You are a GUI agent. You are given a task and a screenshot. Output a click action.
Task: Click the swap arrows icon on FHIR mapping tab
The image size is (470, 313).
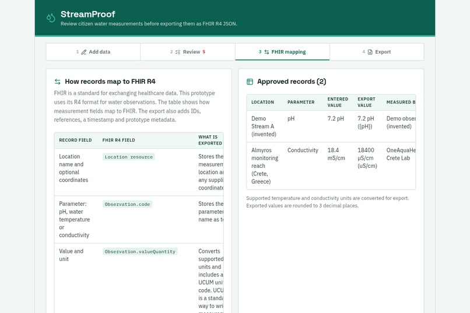pyautogui.click(x=266, y=52)
